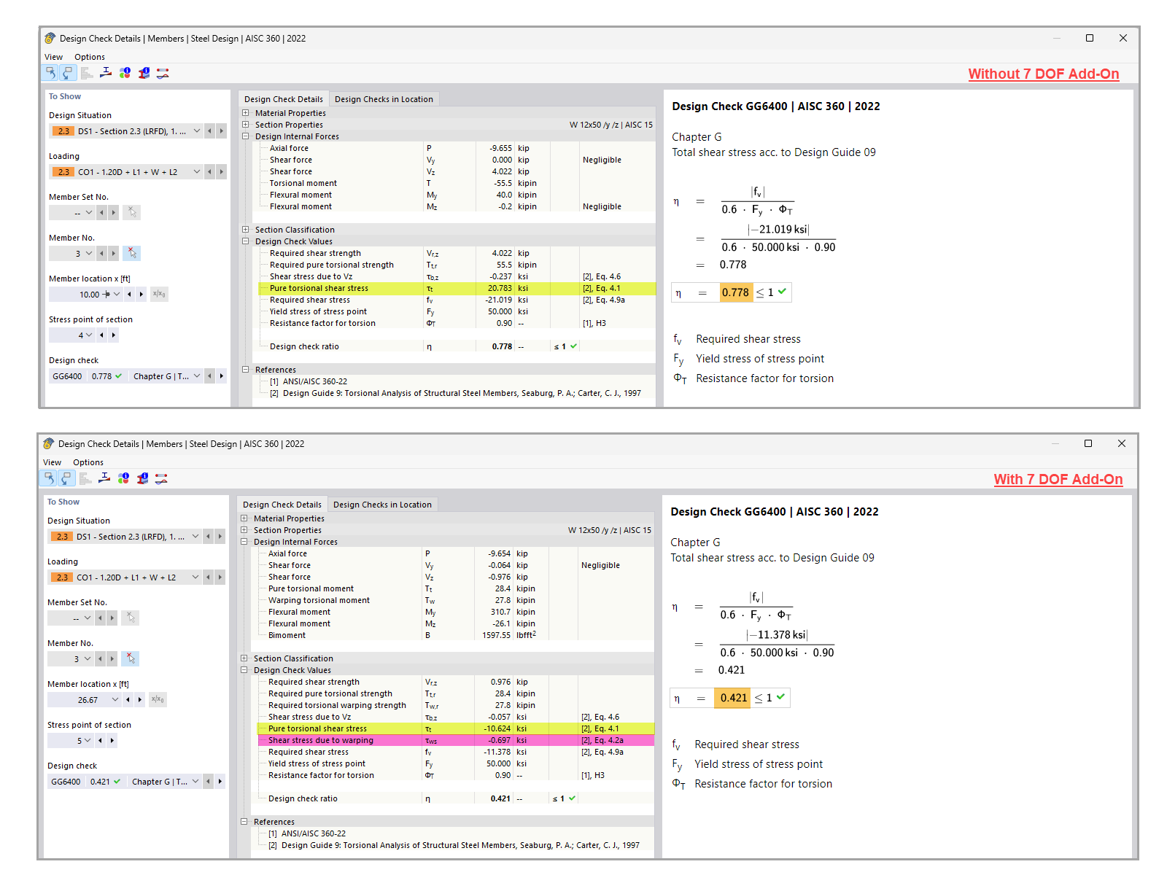Collapse the Design Internal Forces section
The image size is (1167, 875).
point(244,136)
